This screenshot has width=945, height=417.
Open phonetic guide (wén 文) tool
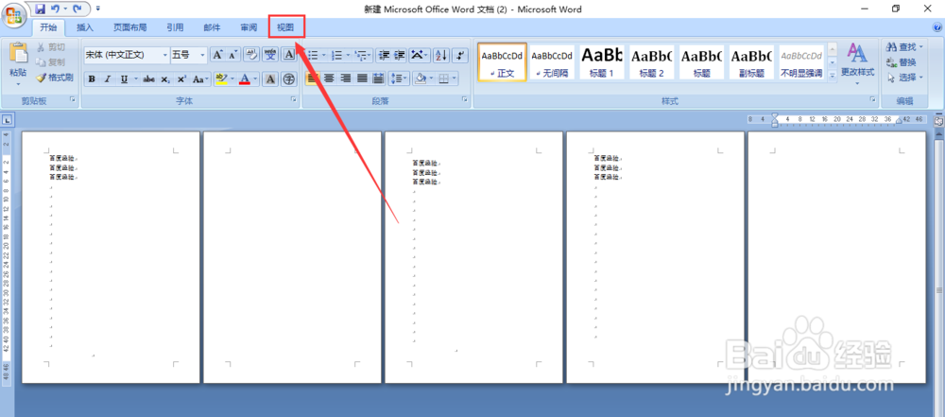tap(270, 55)
